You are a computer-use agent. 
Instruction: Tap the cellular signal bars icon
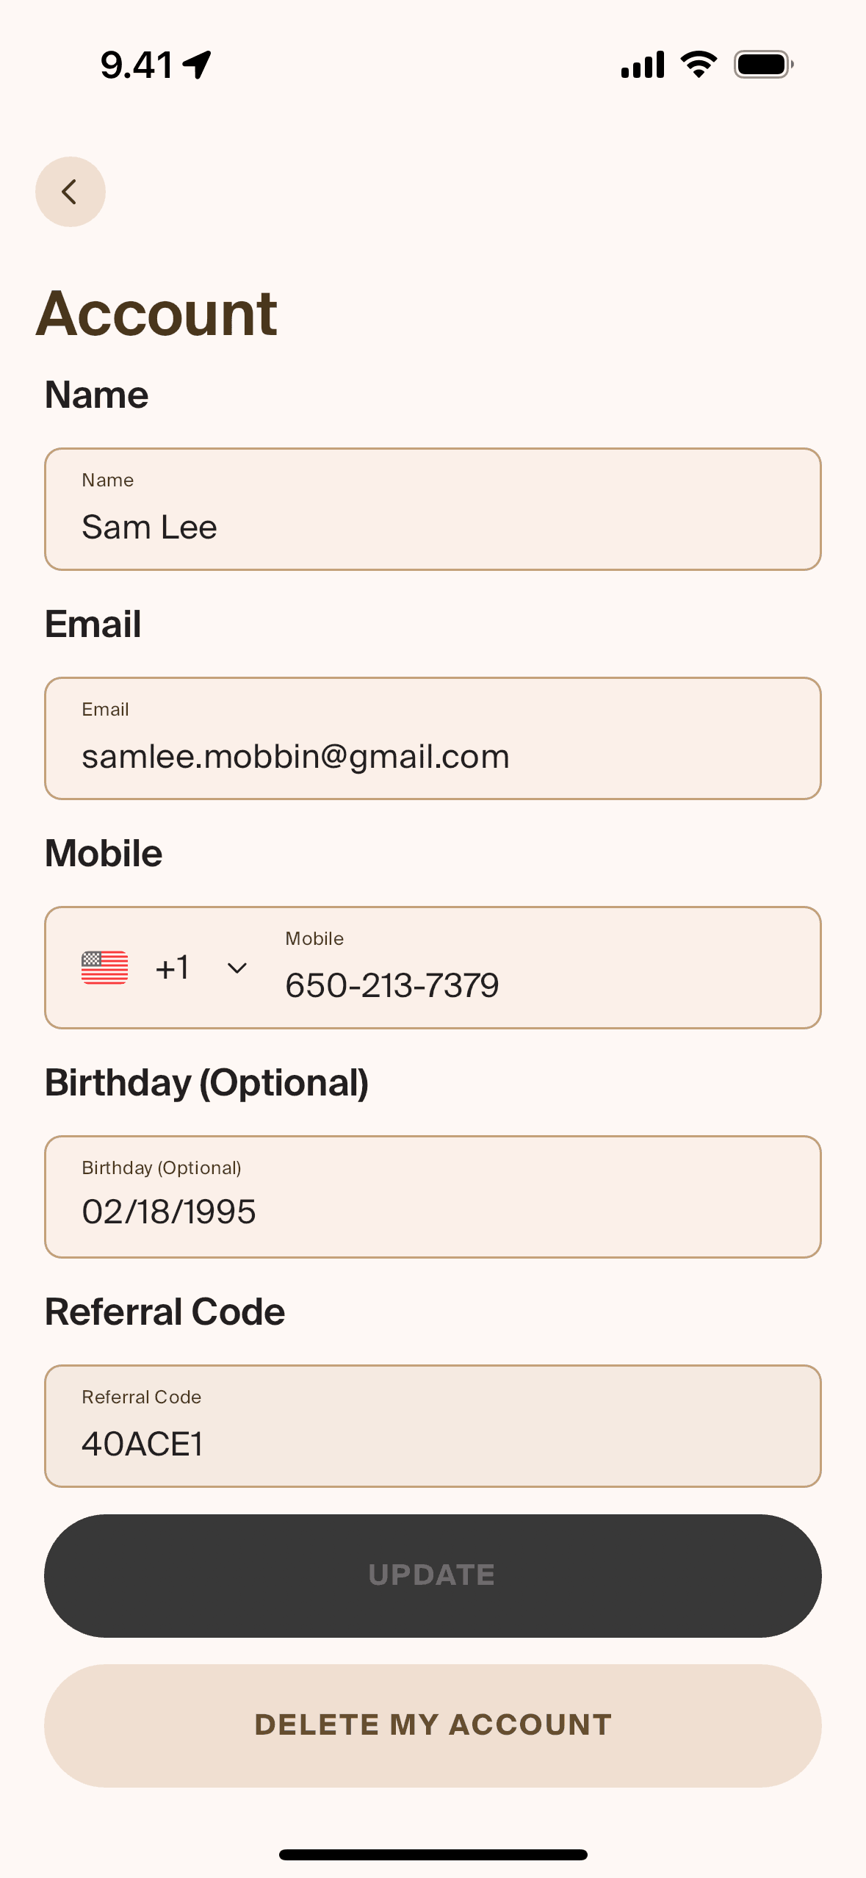[x=643, y=65]
